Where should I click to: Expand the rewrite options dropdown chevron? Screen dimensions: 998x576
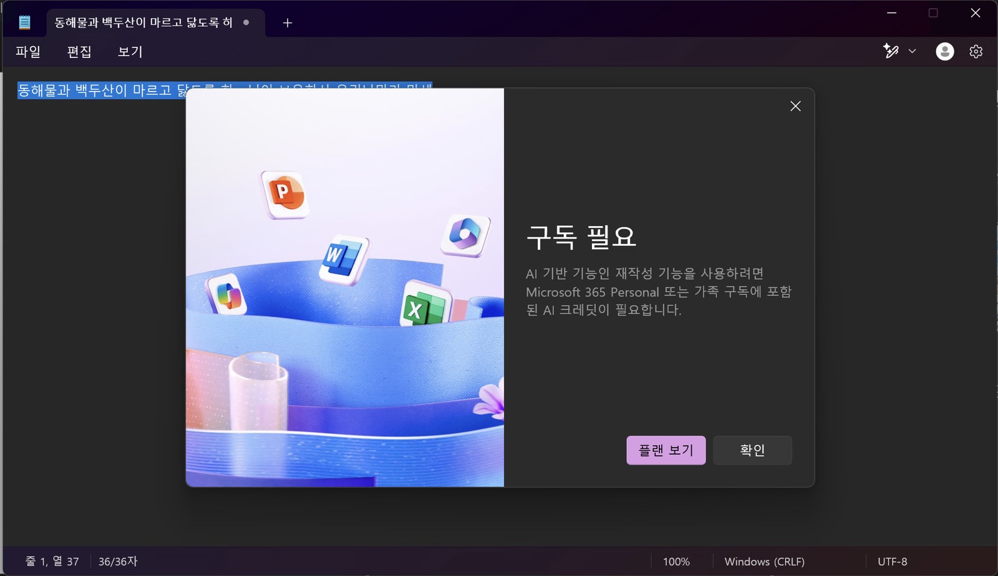pyautogui.click(x=912, y=51)
